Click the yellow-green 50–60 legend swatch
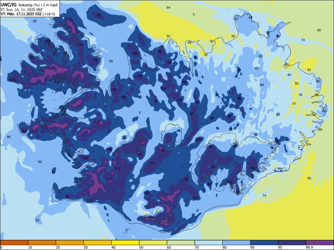Viewport: 334px width, 250px height. click(153, 243)
